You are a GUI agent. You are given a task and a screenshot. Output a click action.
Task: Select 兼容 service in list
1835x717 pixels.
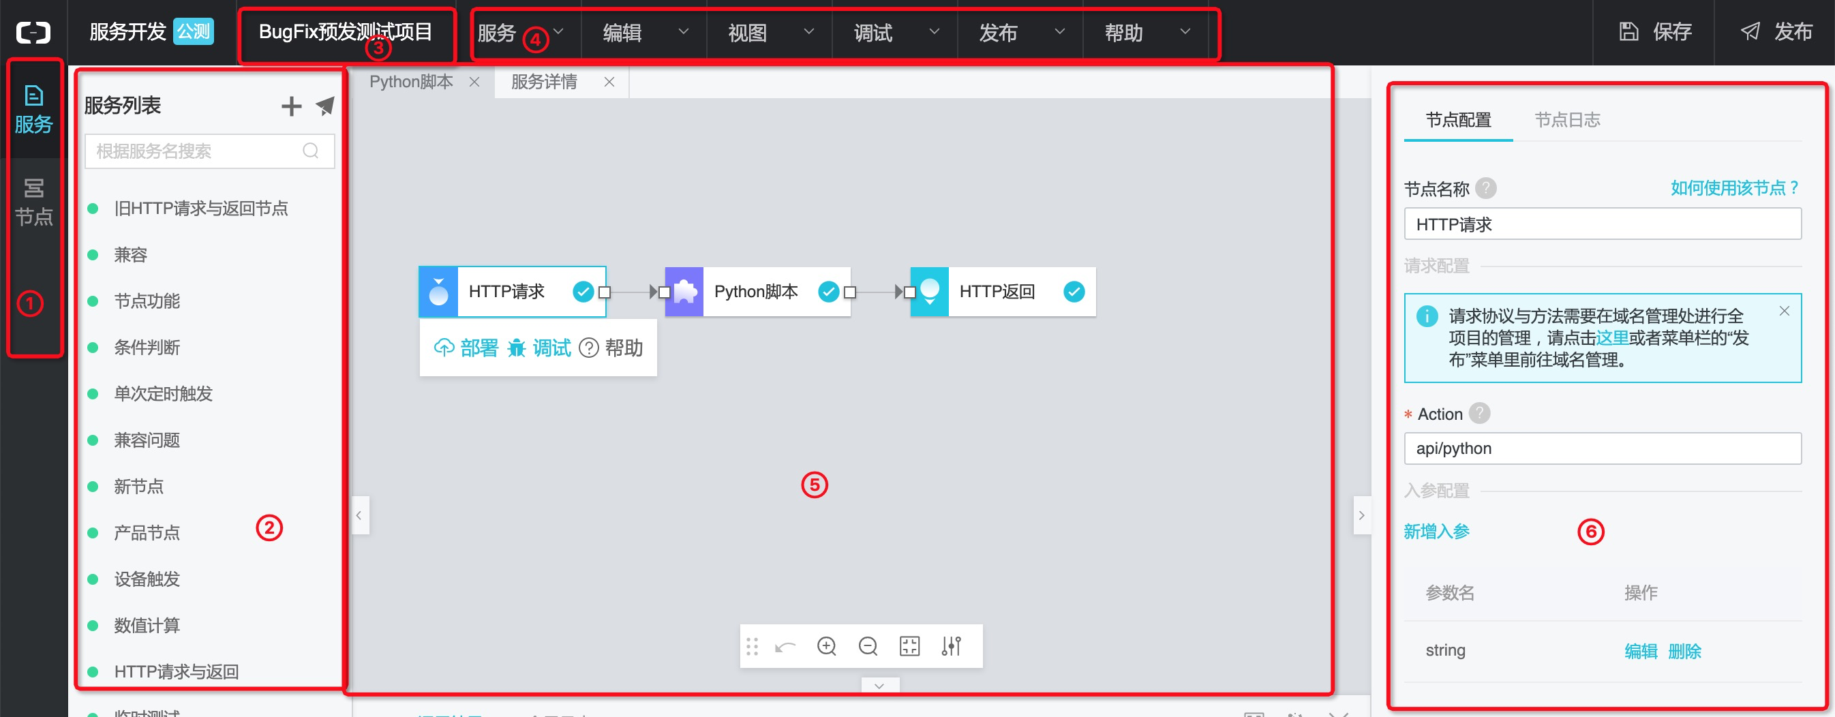(x=130, y=255)
